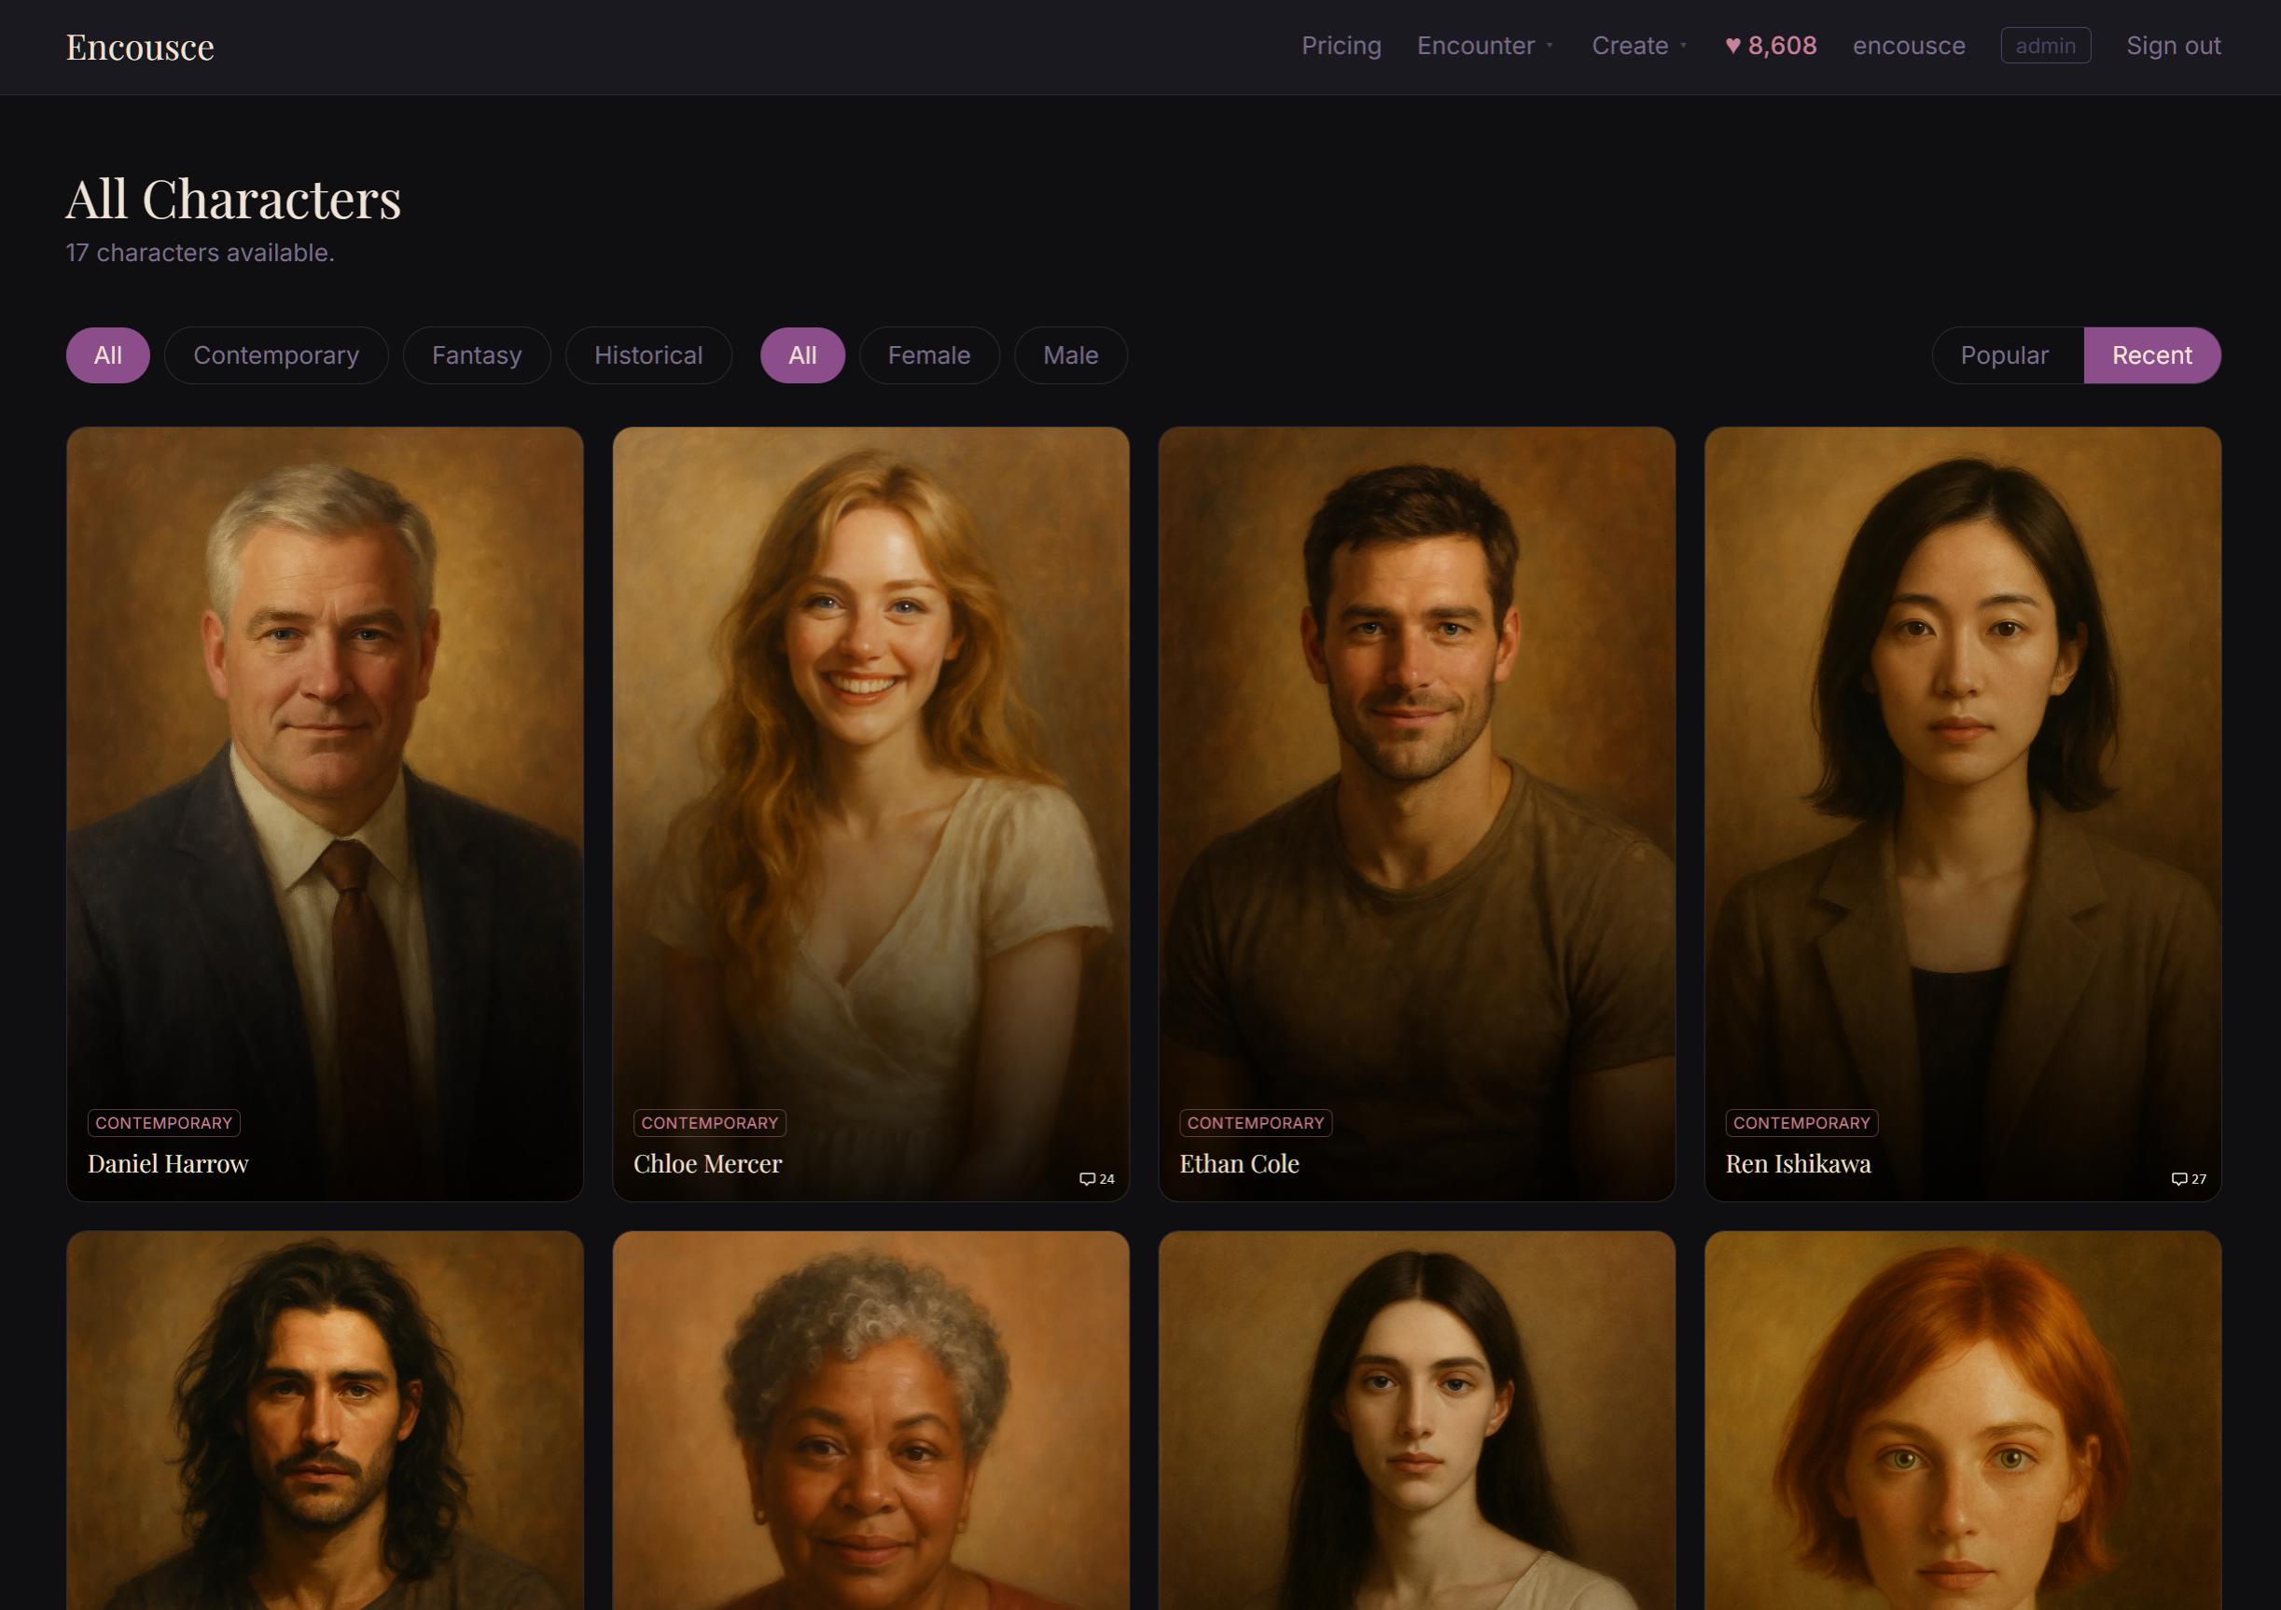Open the Pricing page
The height and width of the screenshot is (1610, 2281).
[x=1342, y=46]
